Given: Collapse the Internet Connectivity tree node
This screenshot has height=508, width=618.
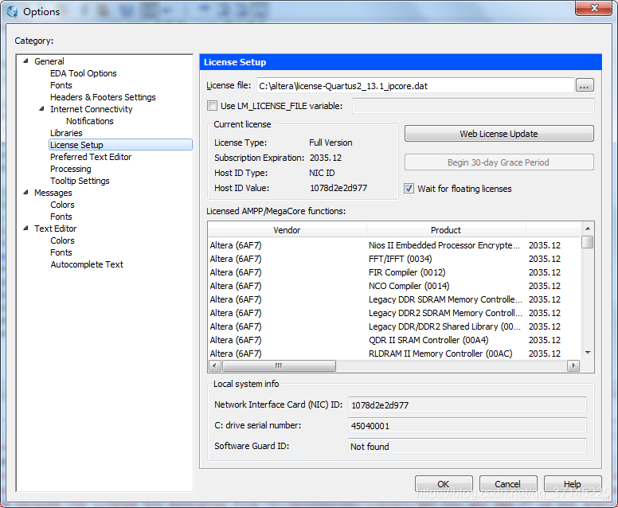Looking at the screenshot, I should pos(41,108).
